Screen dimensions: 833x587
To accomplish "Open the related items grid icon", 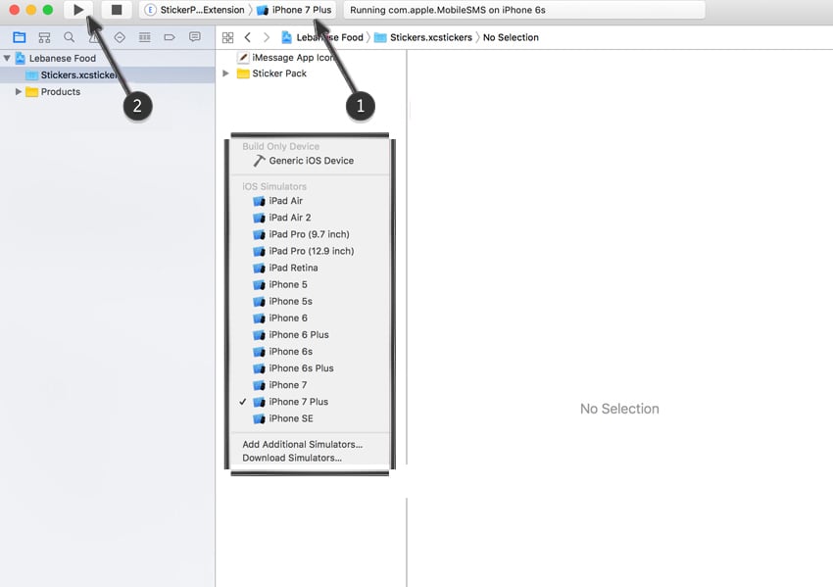I will tap(228, 37).
